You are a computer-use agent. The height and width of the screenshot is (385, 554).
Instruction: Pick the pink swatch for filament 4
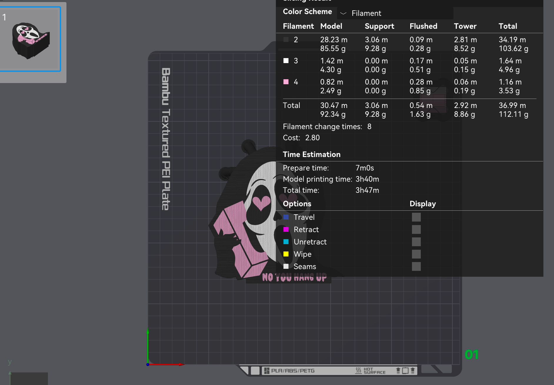[x=286, y=82]
